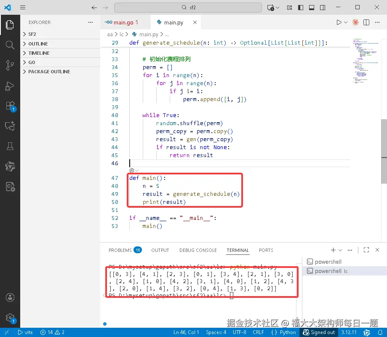
Task: Click the main.py breadcrumb item
Action: pyautogui.click(x=145, y=34)
